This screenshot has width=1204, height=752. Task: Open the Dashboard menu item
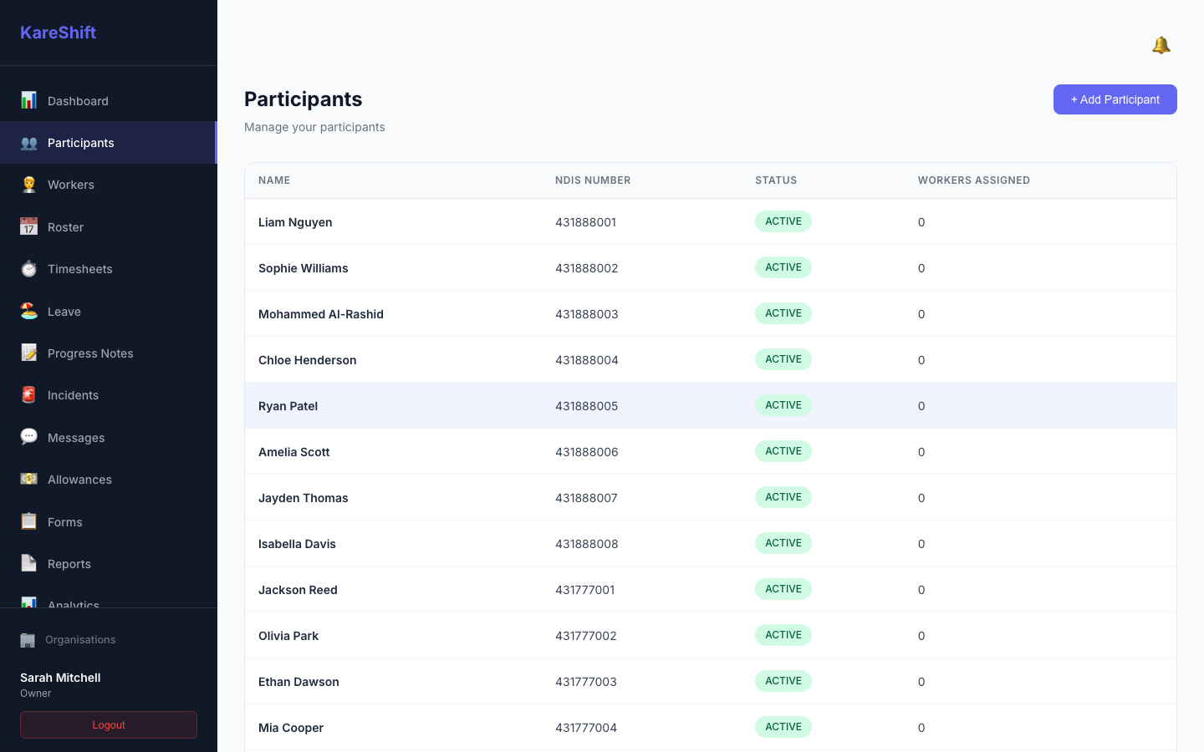pos(109,100)
